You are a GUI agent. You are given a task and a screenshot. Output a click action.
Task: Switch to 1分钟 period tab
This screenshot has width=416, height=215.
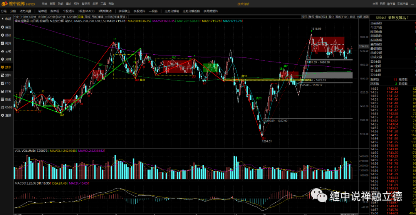(x=24, y=17)
